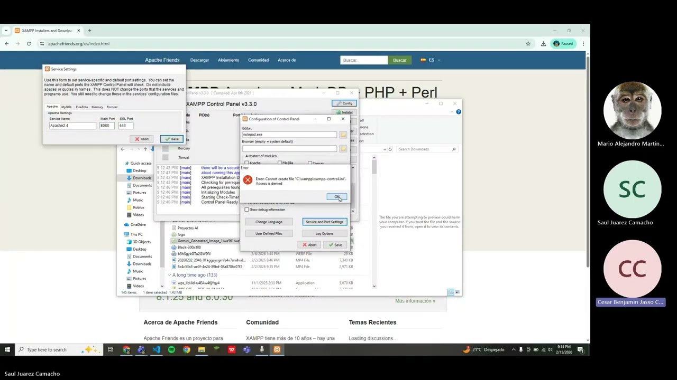
Task: Save the Service Settings dialog
Action: 172,139
